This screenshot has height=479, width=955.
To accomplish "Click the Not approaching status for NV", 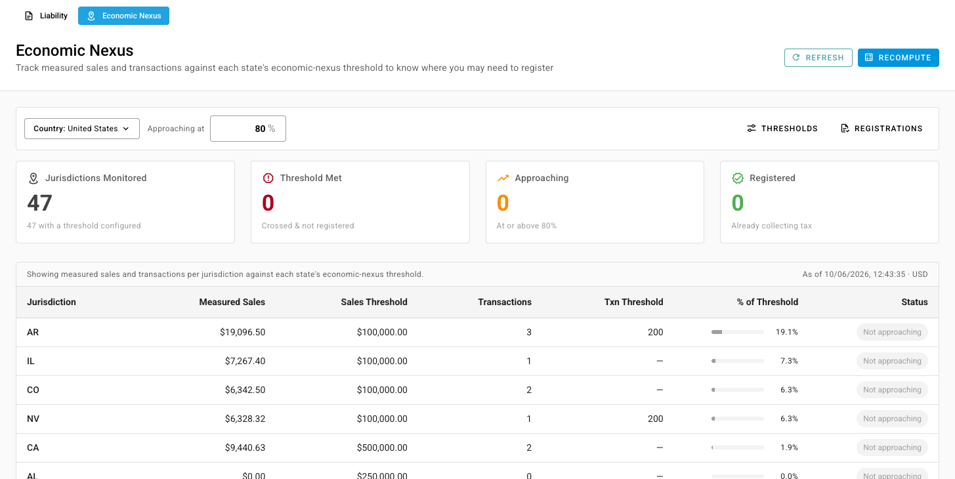I will pyautogui.click(x=892, y=419).
